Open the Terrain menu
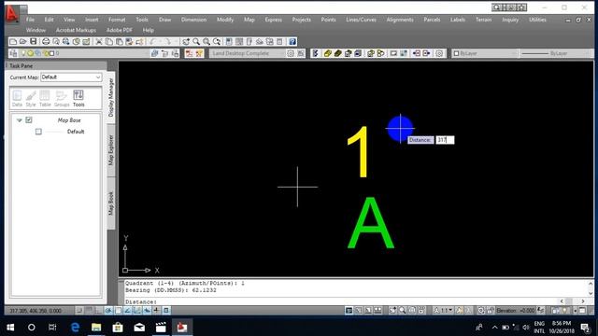The width and height of the screenshot is (598, 336). point(483,20)
